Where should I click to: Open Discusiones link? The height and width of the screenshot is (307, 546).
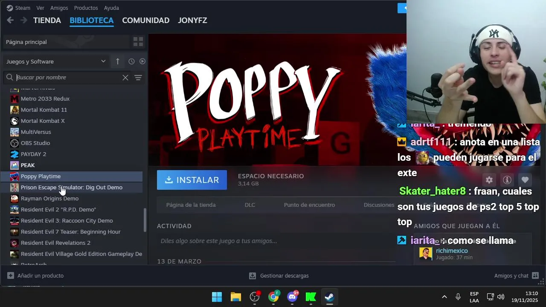pyautogui.click(x=379, y=205)
